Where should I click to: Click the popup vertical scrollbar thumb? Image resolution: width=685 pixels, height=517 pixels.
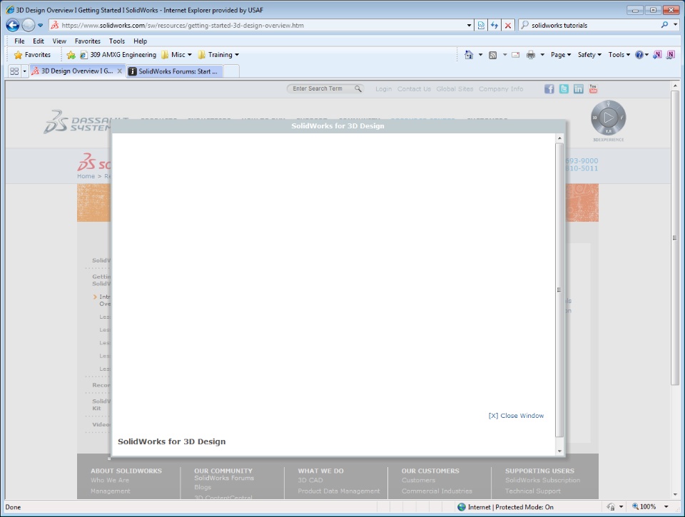coord(559,290)
